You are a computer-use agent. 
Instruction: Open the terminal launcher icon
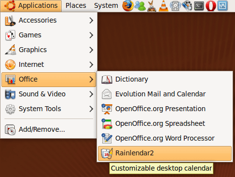pyautogui.click(x=199, y=6)
